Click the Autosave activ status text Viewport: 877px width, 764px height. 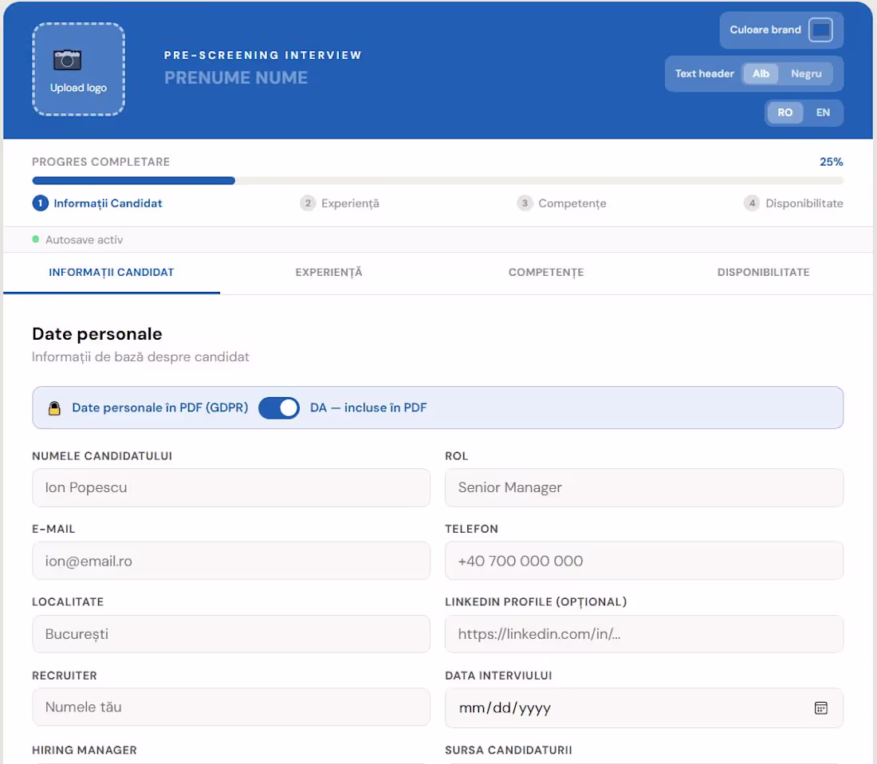pos(84,240)
